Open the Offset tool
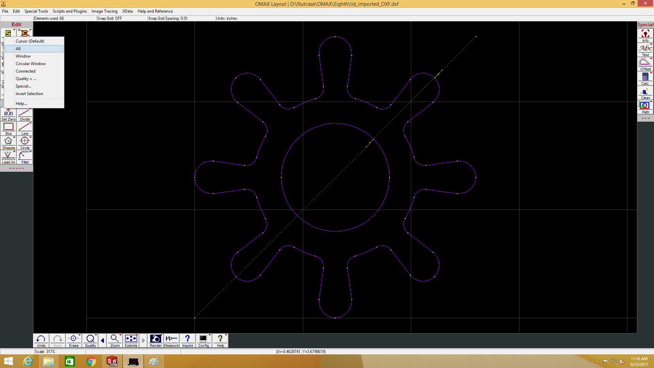The width and height of the screenshot is (654, 368). [x=645, y=64]
